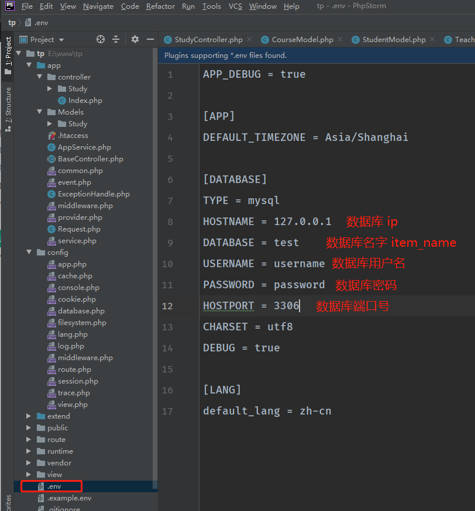This screenshot has height=511, width=475.
Task: Expand the vendor folder
Action: [x=29, y=463]
